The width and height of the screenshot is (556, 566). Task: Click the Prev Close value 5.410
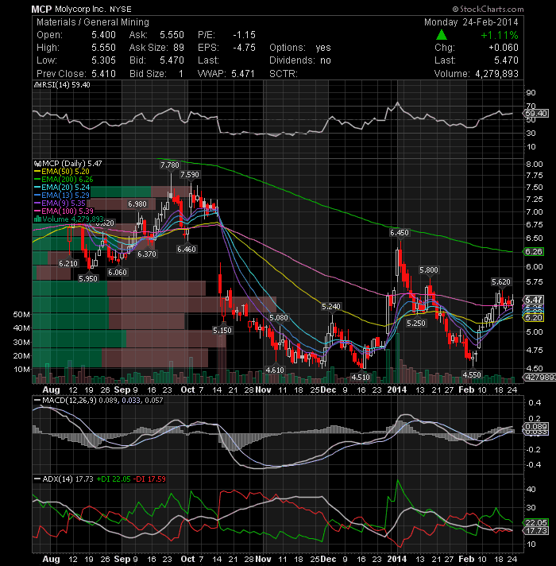[103, 74]
